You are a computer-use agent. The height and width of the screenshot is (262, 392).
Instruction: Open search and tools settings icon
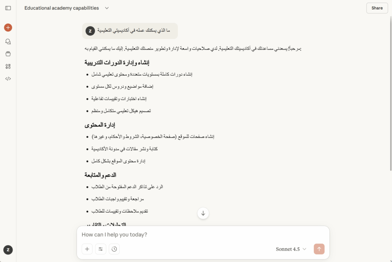(x=101, y=249)
